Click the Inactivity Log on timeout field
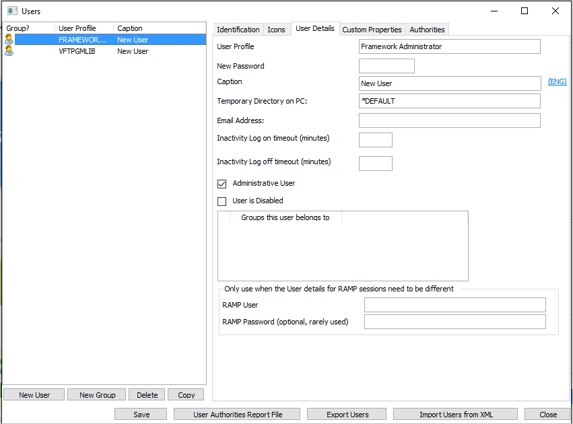Viewport: 573px width, 424px height. pos(376,140)
